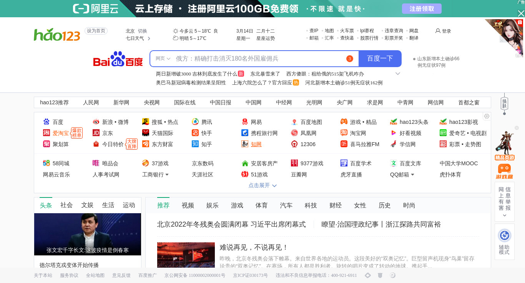Click the 精品页游 sidebar ad
Image resolution: width=525 pixels, height=283 pixels.
tap(504, 146)
